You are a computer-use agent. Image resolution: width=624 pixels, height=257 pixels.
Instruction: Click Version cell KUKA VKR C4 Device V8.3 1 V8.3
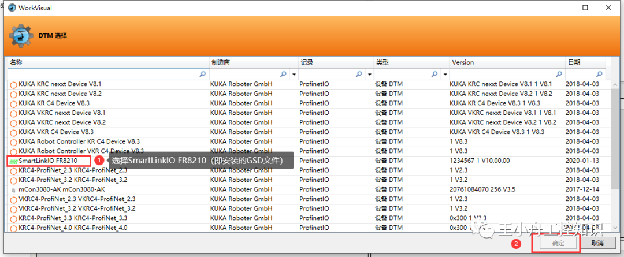tap(497, 132)
